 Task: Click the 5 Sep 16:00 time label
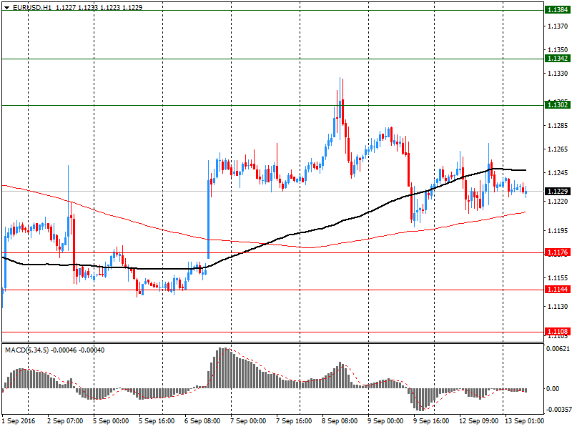(157, 421)
